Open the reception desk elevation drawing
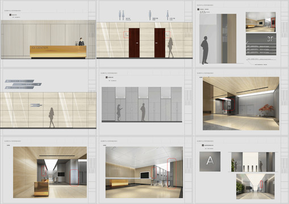 48,40
